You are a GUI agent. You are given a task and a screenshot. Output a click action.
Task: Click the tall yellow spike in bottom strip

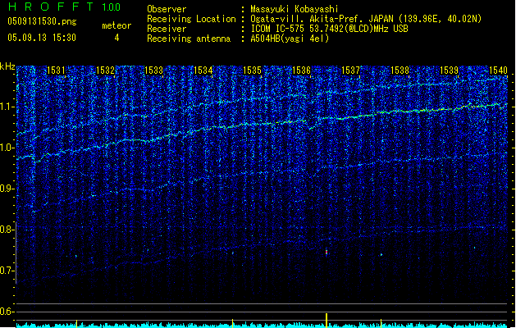(326, 319)
